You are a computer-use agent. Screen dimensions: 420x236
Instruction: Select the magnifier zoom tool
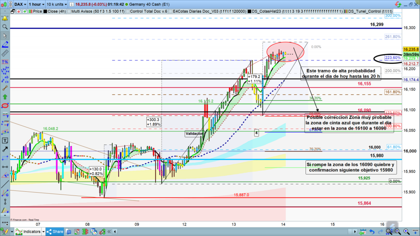pos(5,27)
